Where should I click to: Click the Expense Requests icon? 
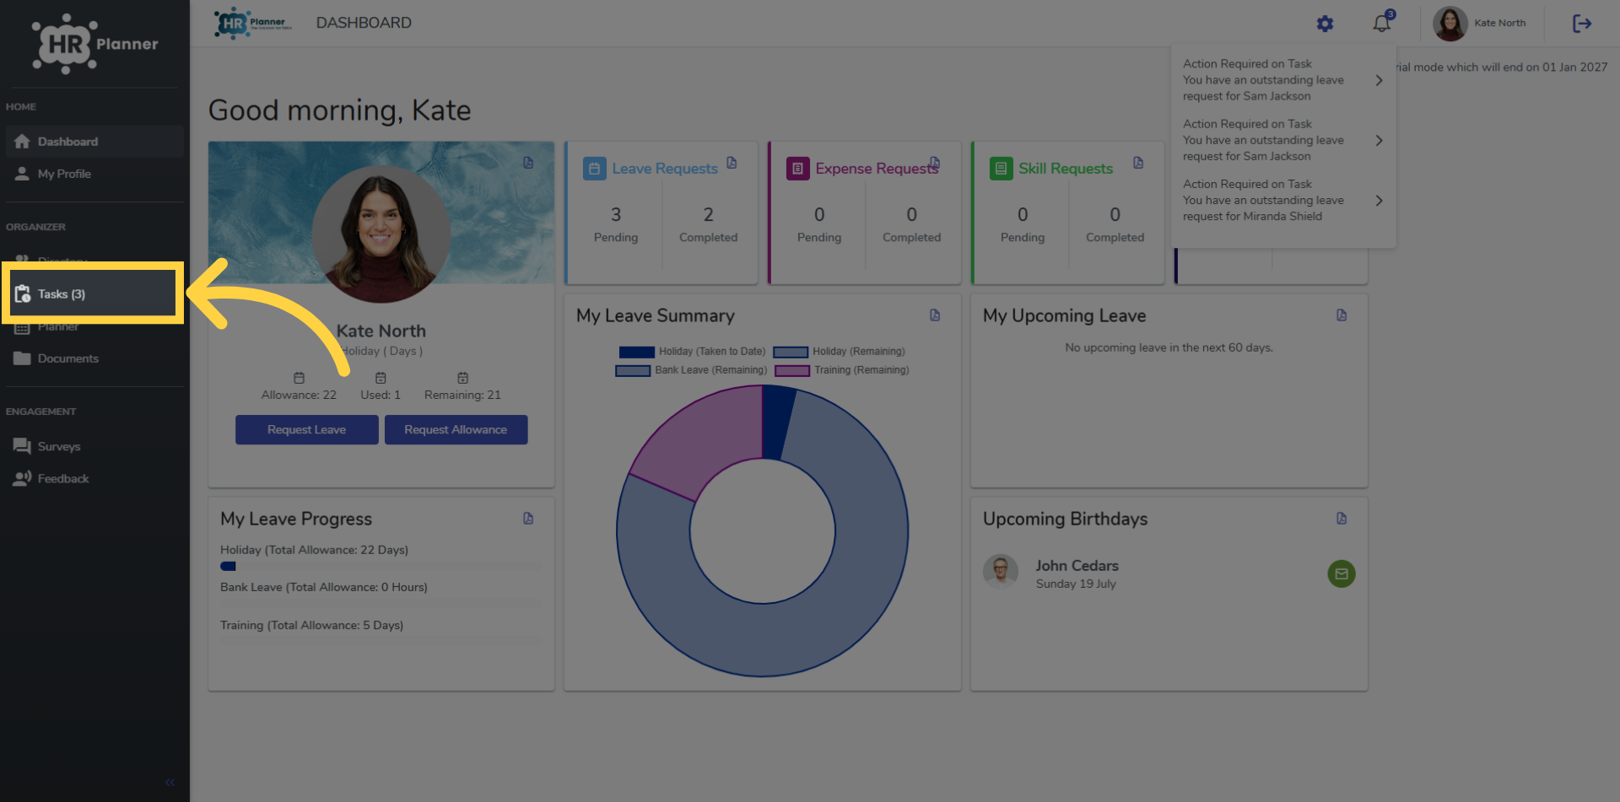797,169
